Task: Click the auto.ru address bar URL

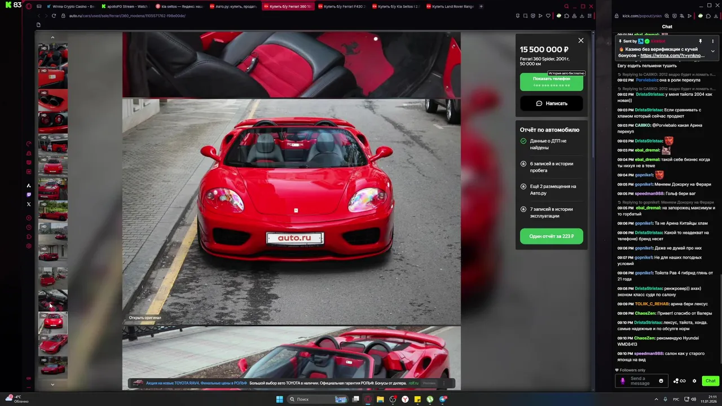Action: pos(127,16)
